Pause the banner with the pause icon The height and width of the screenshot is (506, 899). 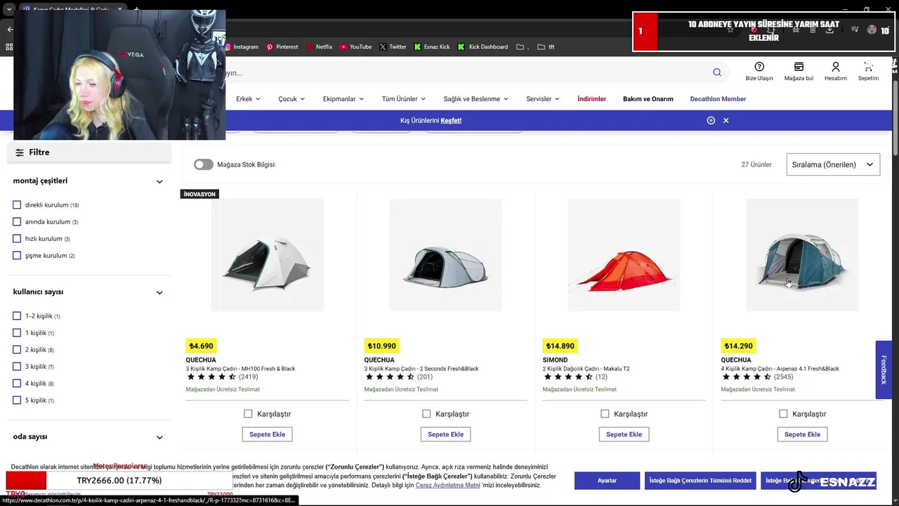click(711, 120)
